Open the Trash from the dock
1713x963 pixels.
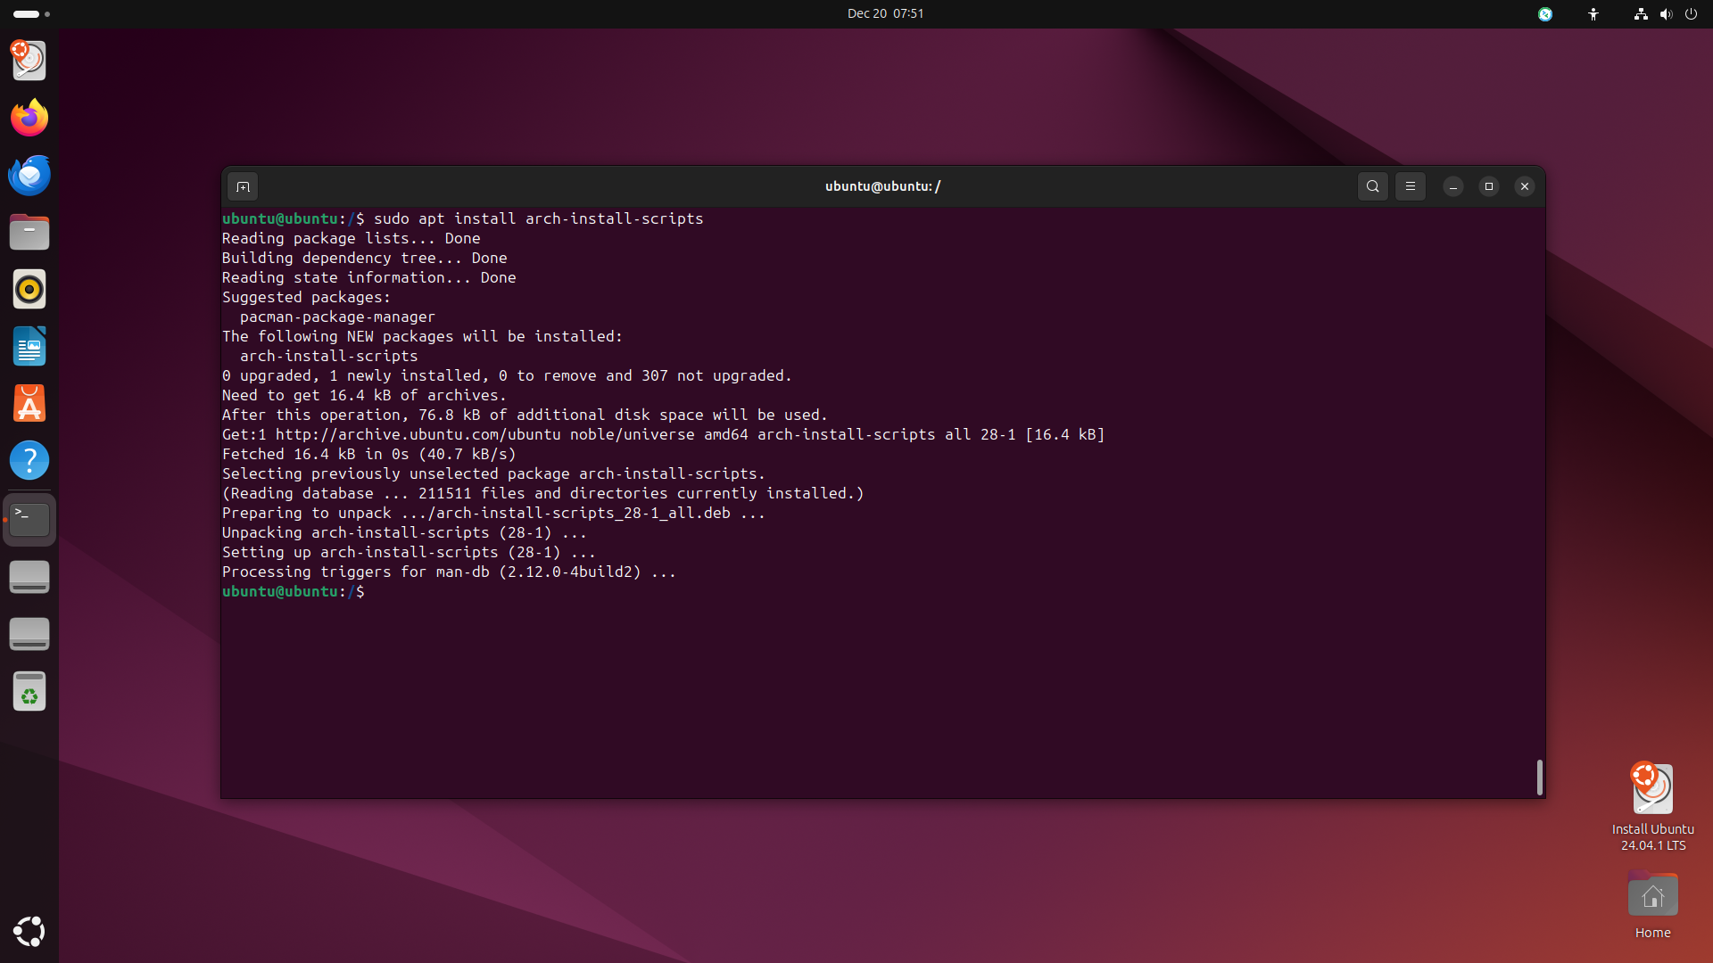[29, 691]
